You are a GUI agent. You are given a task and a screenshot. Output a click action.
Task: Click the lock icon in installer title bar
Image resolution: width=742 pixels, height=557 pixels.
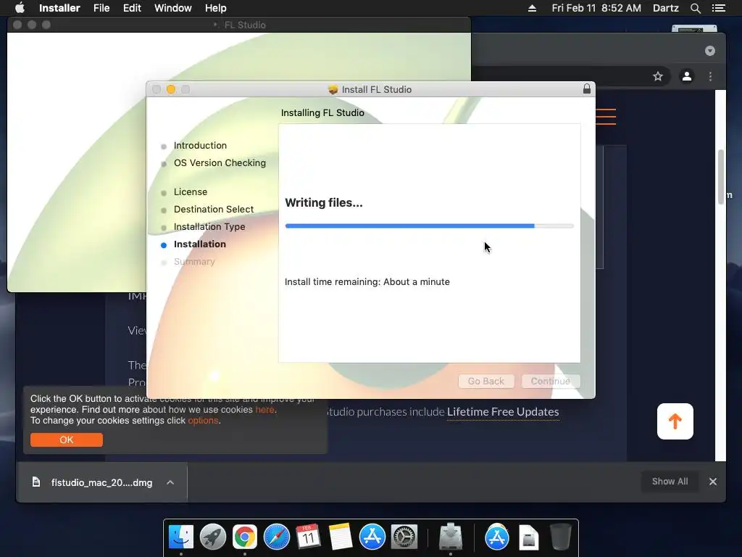point(587,89)
